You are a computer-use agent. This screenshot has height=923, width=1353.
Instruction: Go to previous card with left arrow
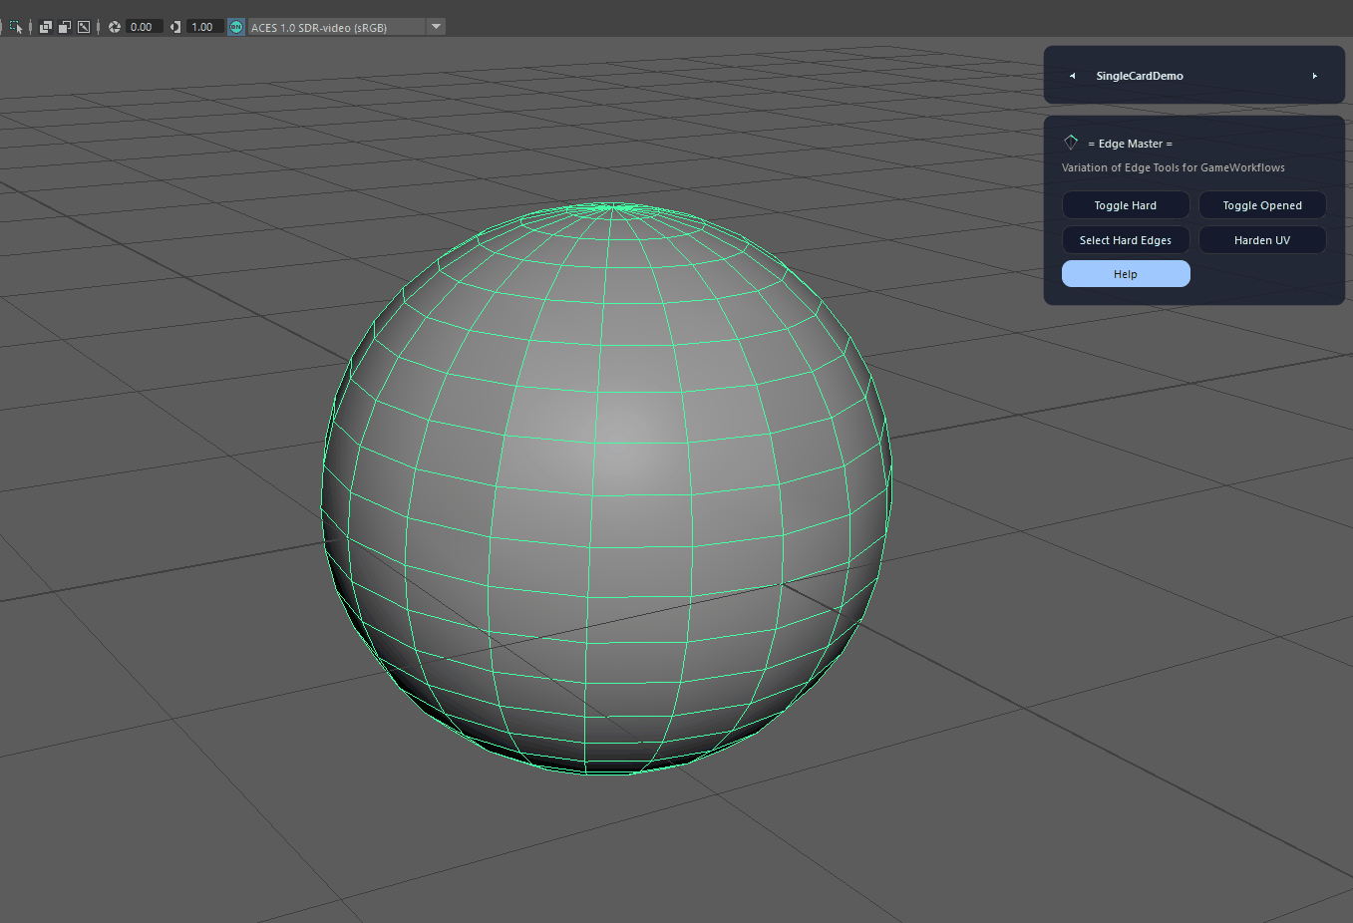pyautogui.click(x=1072, y=76)
